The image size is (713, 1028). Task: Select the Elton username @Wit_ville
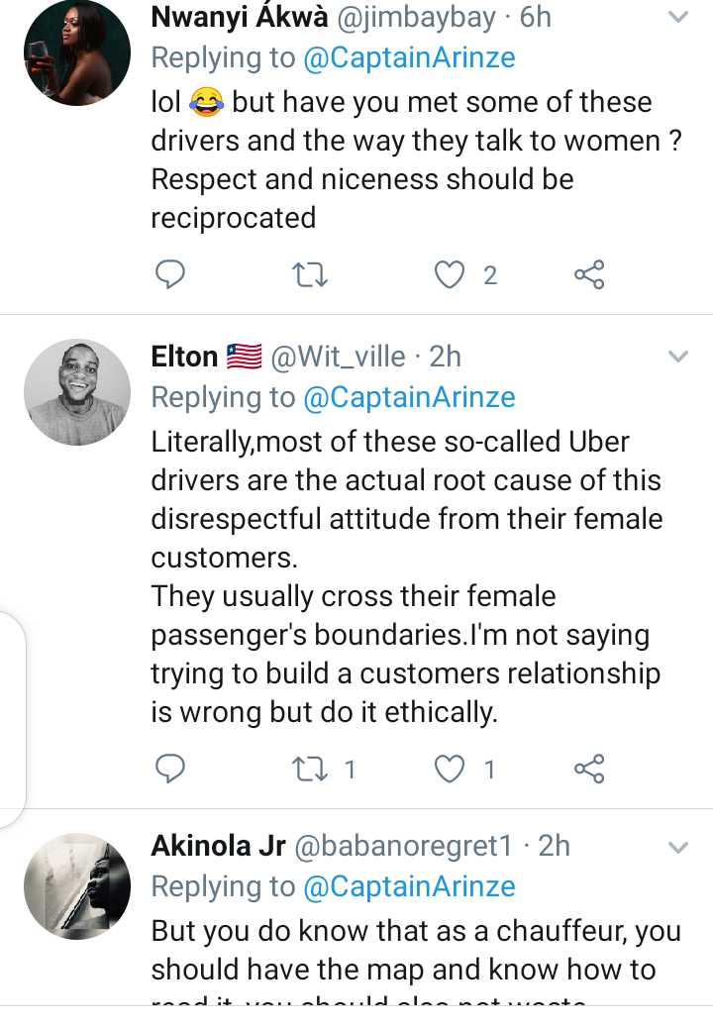click(x=338, y=357)
